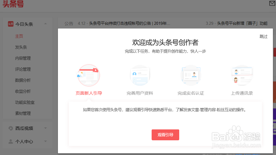This screenshot has width=276, height=155.
Task: Open 功能实验室 in sidebar
Action: pyautogui.click(x=25, y=102)
